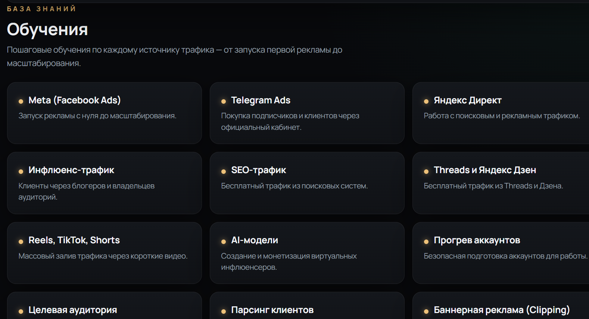589x319 pixels.
Task: Select the Инфлюенс-трафик card
Action: [105, 183]
